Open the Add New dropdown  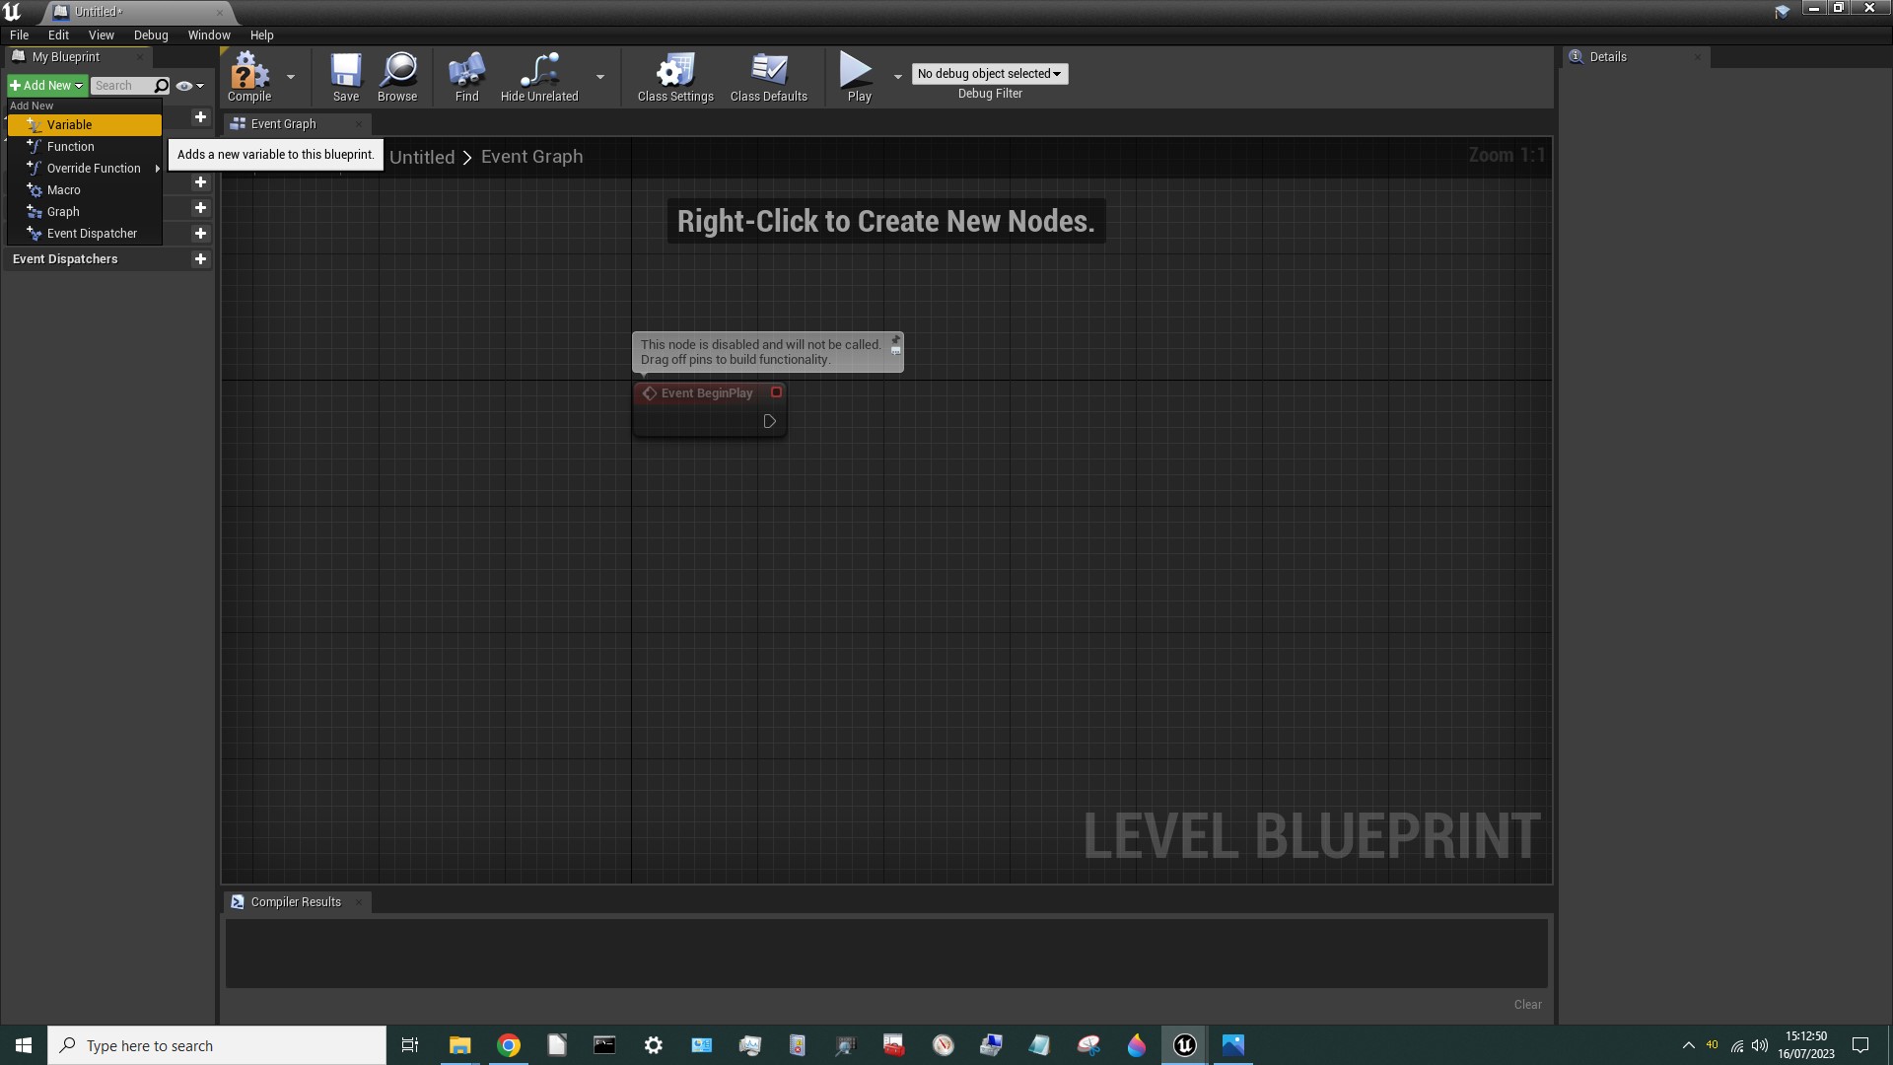(x=47, y=86)
